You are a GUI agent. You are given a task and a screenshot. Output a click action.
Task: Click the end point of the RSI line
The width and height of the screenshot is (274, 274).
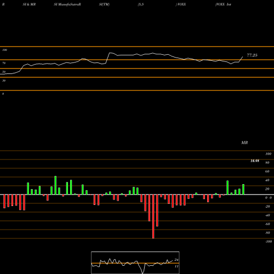(x=243, y=57)
